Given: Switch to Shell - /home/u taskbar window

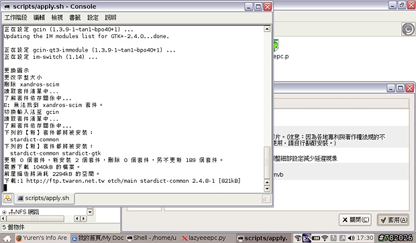Looking at the screenshot, I should tap(152, 238).
